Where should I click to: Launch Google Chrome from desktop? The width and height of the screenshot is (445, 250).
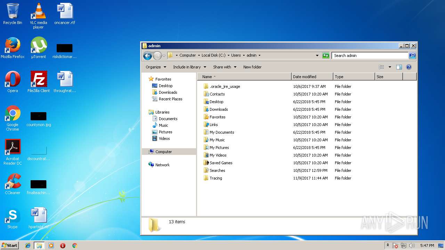13,118
